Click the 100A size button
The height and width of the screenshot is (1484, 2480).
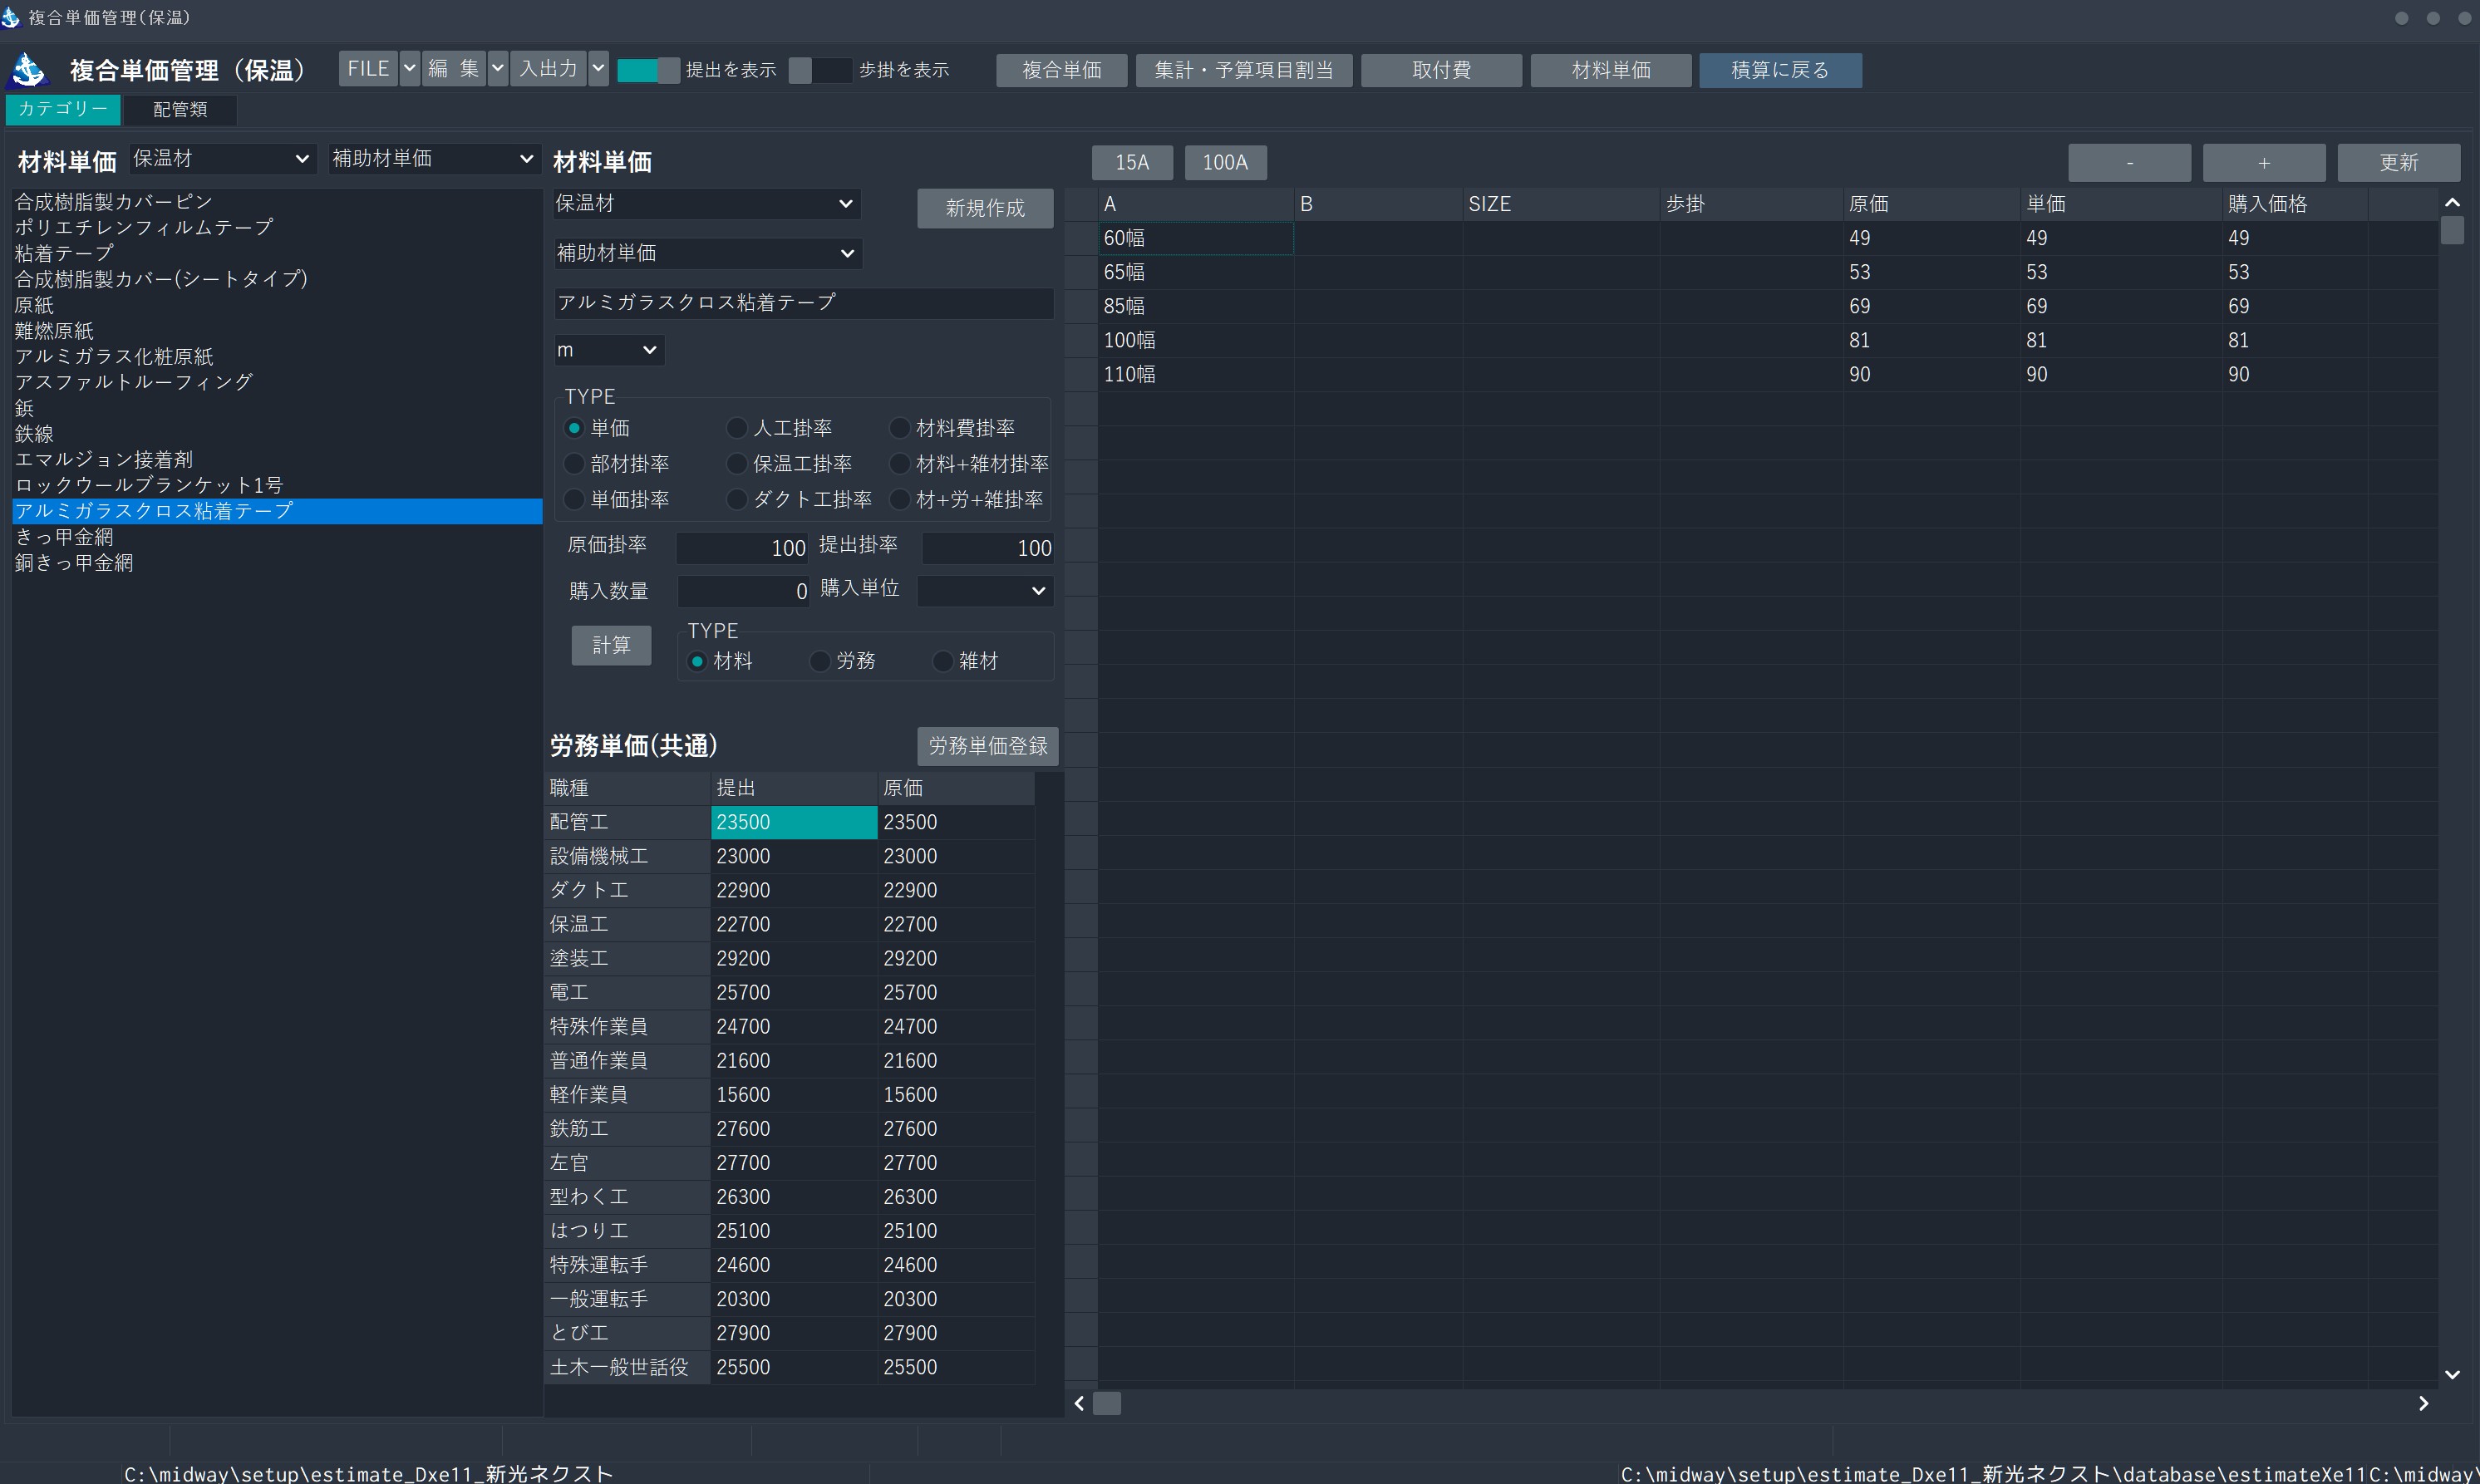[1225, 162]
